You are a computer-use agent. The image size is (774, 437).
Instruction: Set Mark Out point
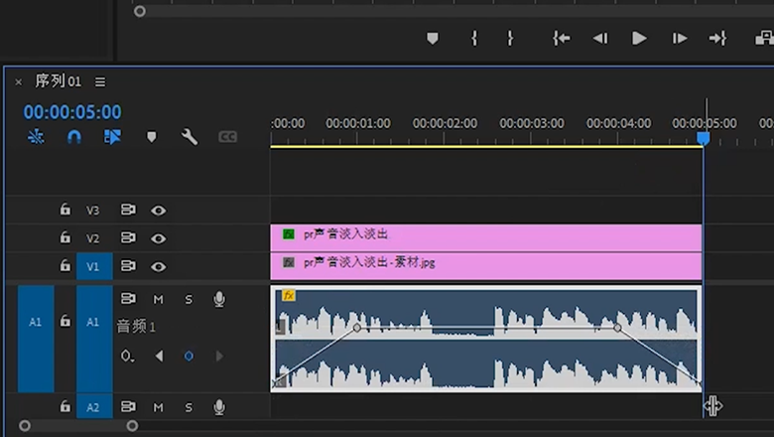(510, 38)
